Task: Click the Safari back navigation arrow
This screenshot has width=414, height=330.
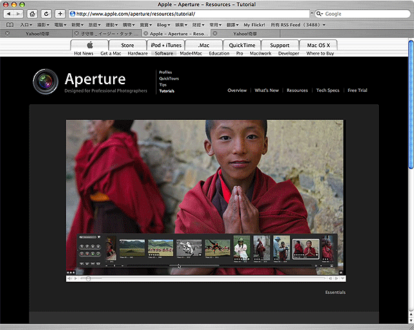Action: click(x=10, y=14)
